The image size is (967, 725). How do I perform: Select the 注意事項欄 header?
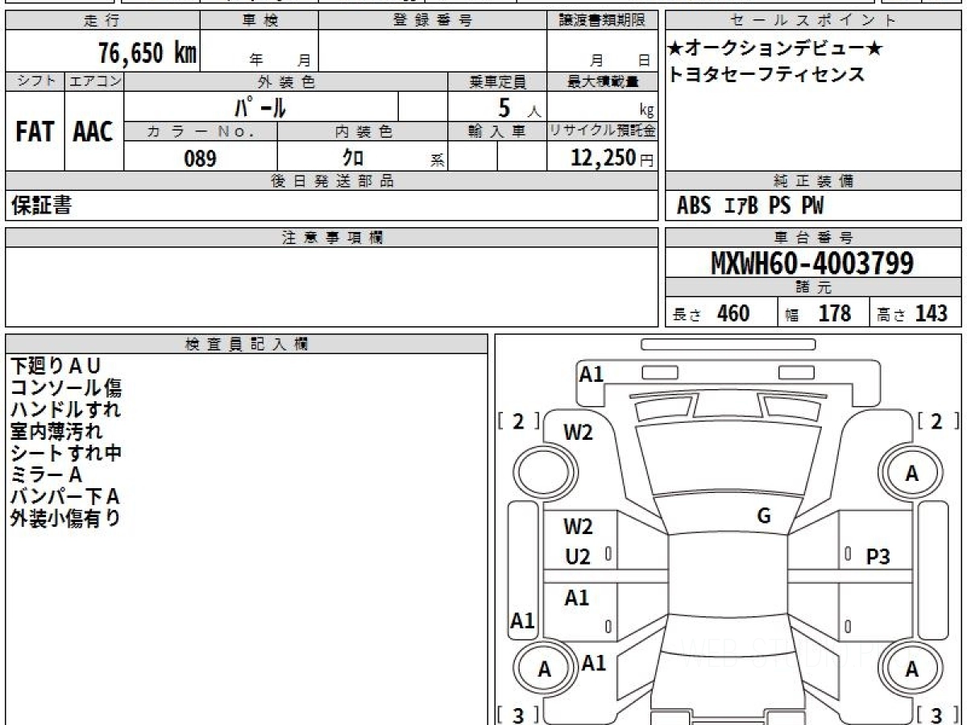(332, 238)
